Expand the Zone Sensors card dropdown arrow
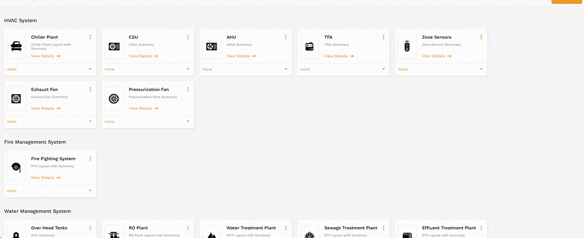Image resolution: width=584 pixels, height=238 pixels. click(x=481, y=69)
